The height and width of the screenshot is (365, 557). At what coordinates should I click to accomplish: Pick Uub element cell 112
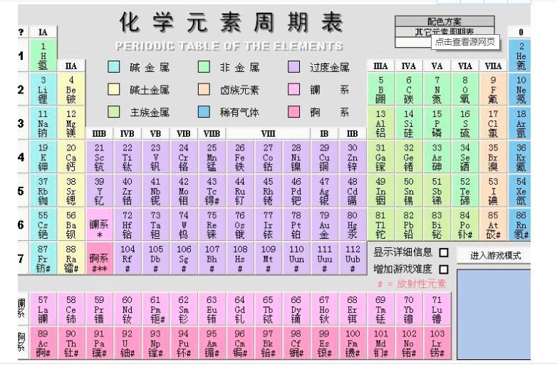tap(353, 258)
